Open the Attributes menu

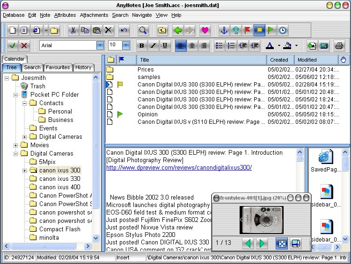pos(65,15)
